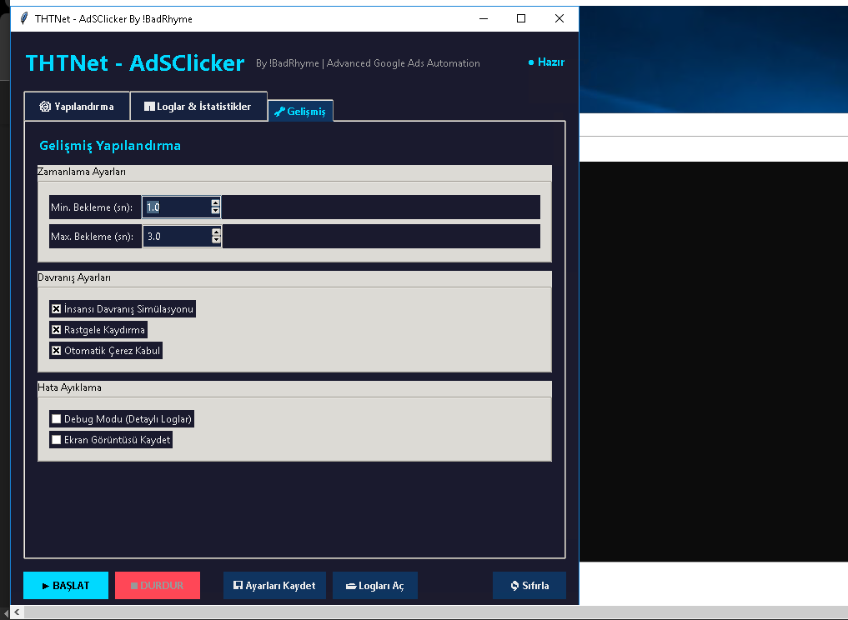Click the chart icon on Loglar tab
Viewport: 848px width, 620px height.
pyautogui.click(x=149, y=107)
